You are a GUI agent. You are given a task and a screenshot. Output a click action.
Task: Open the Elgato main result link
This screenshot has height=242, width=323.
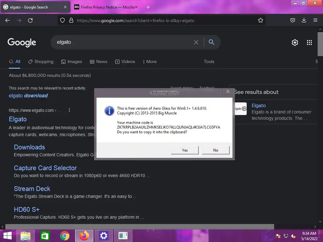(x=18, y=119)
